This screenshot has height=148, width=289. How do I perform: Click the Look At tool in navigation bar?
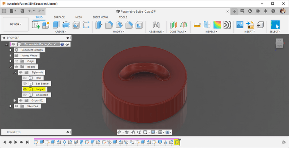[x=127, y=132]
